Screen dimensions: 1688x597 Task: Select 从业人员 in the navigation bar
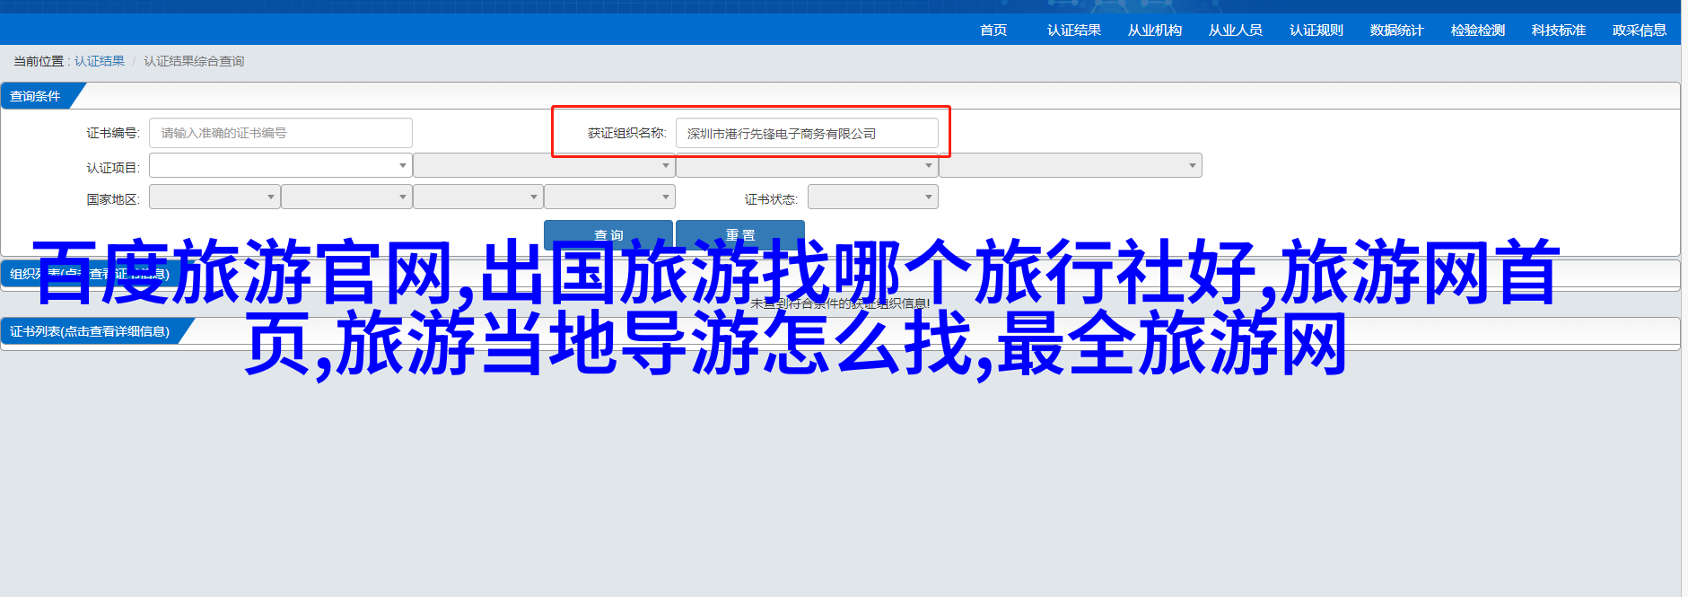pos(1236,31)
